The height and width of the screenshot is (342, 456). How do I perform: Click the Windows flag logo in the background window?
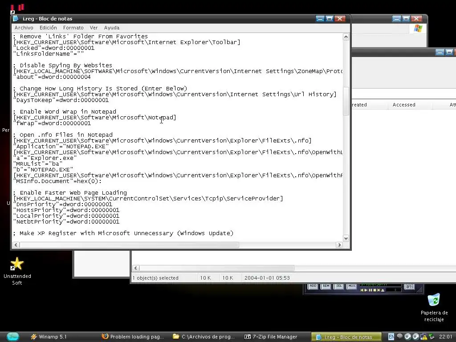click(x=418, y=28)
